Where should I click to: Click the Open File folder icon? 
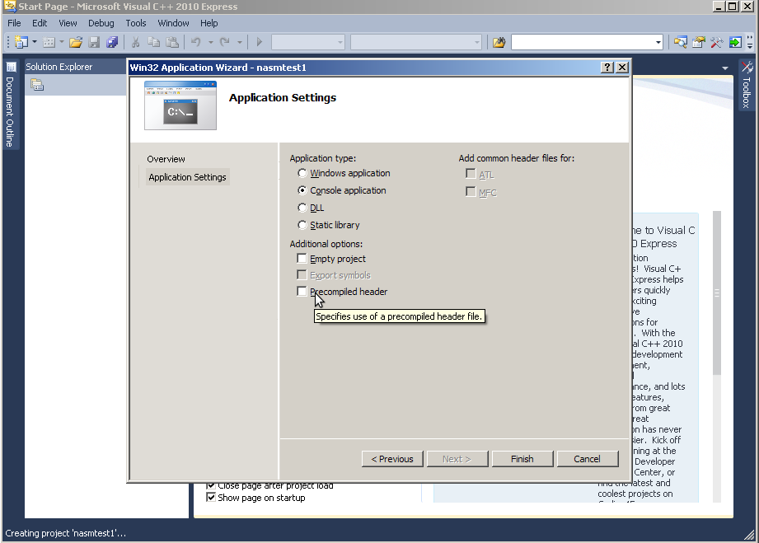pyautogui.click(x=76, y=42)
